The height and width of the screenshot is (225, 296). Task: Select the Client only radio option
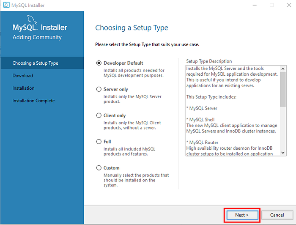[x=99, y=115]
